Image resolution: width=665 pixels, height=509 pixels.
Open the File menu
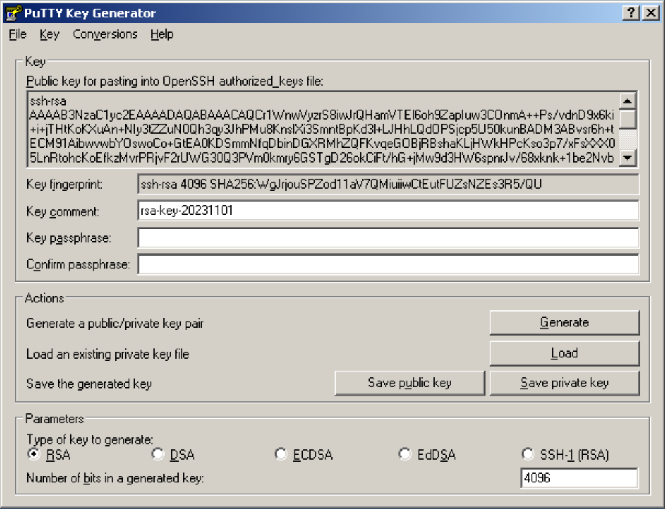tap(18, 34)
